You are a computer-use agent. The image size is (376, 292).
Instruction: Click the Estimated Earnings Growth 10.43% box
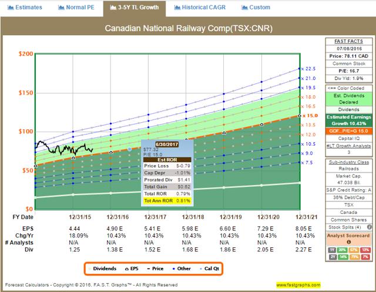348,120
